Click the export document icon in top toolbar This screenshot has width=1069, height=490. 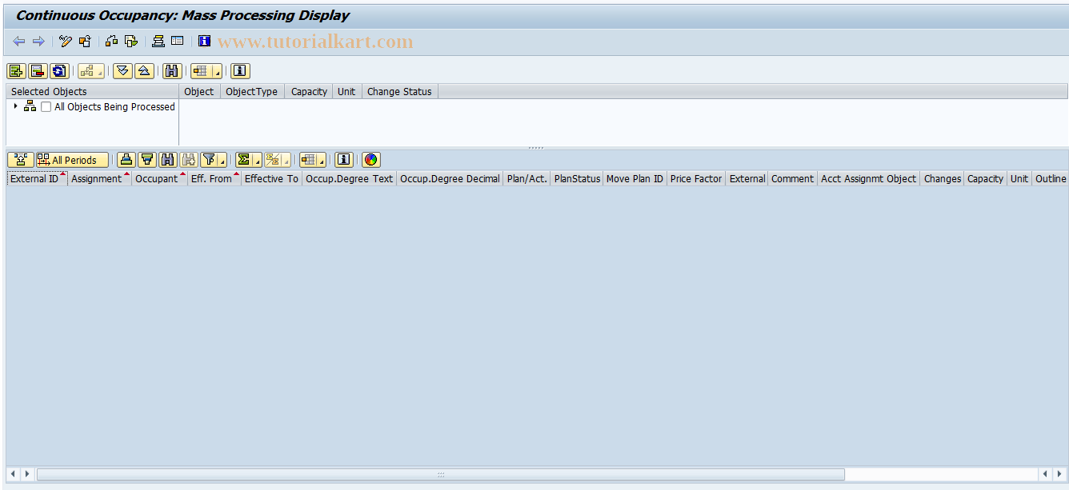click(x=131, y=42)
